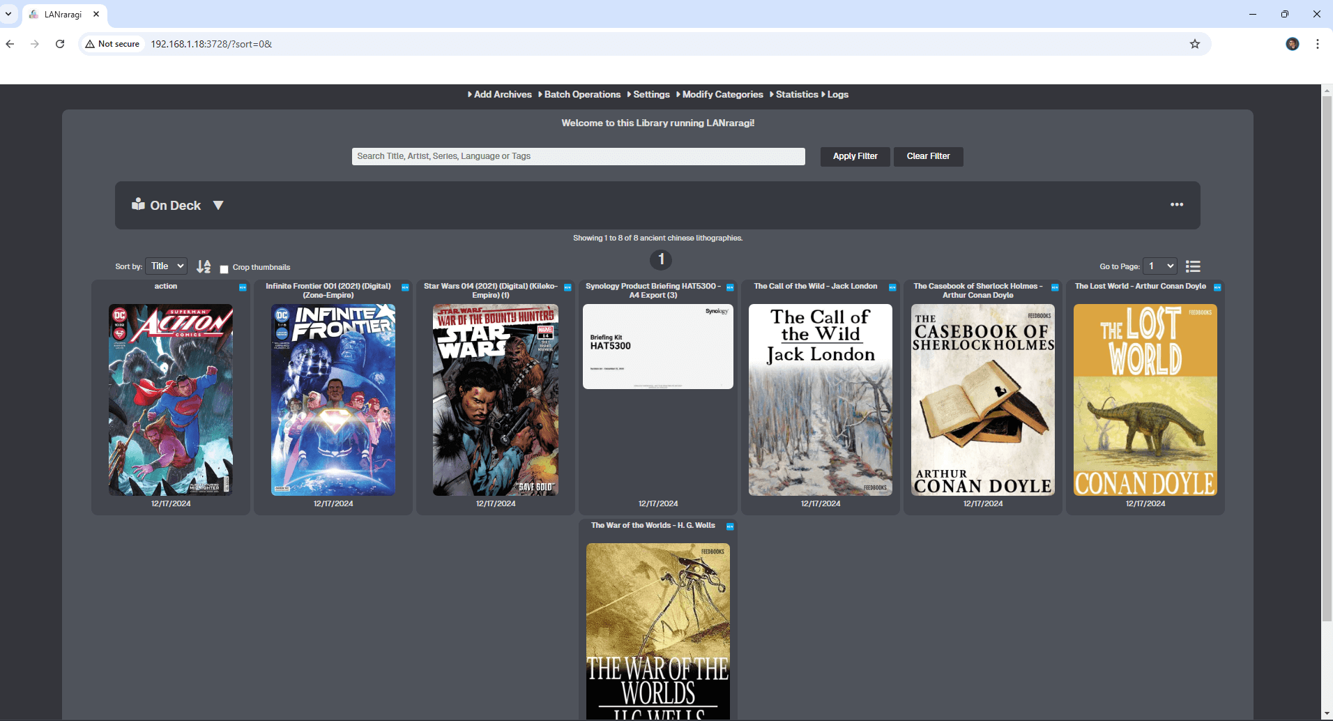Open the Go to Page dropdown

click(x=1160, y=266)
